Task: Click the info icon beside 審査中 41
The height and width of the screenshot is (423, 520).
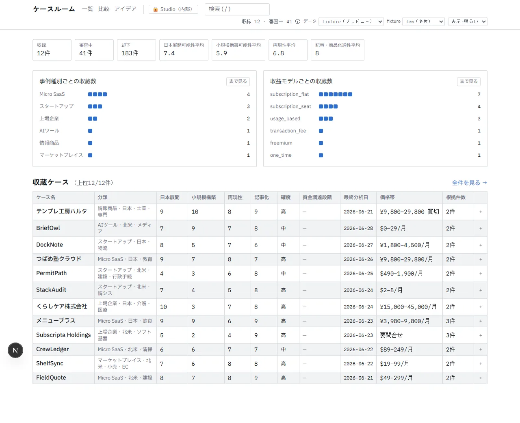Action: point(298,22)
